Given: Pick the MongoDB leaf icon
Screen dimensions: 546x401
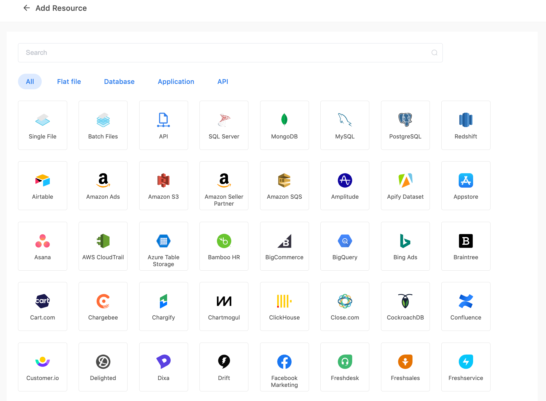Looking at the screenshot, I should [x=284, y=120].
